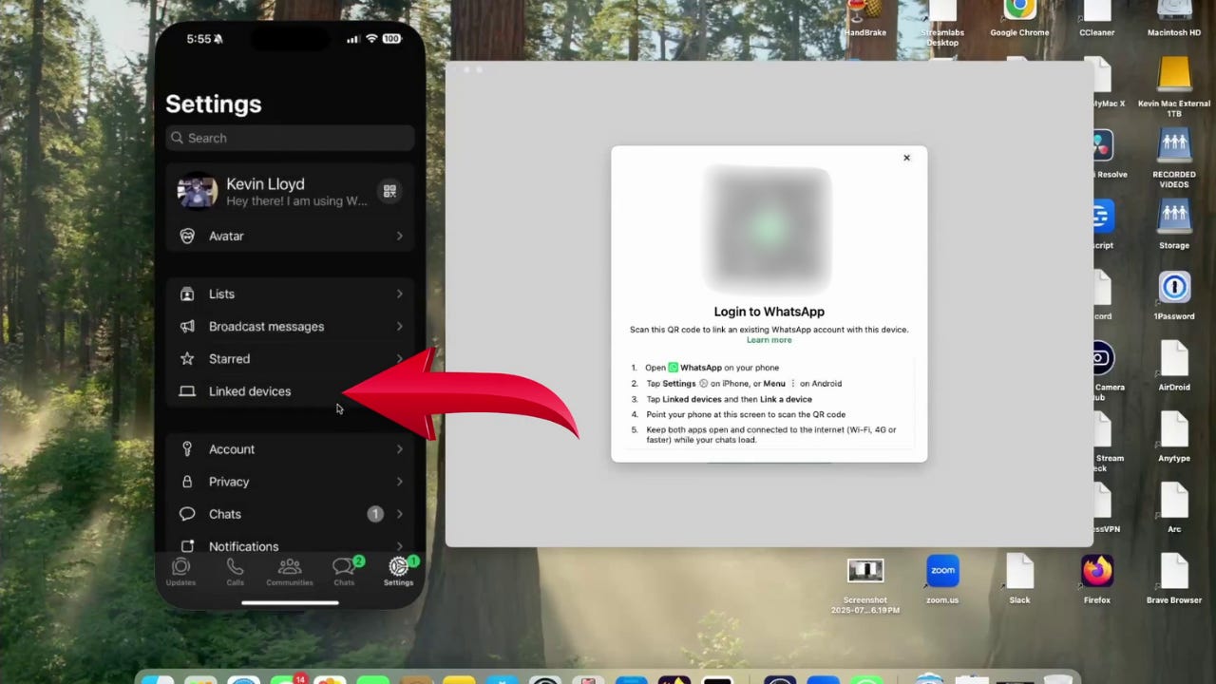
Task: Tap the Notifications icon in settings list
Action: click(187, 546)
